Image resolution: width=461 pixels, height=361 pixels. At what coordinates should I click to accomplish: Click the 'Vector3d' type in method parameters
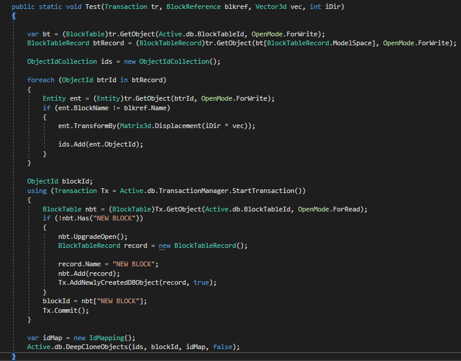[270, 7]
